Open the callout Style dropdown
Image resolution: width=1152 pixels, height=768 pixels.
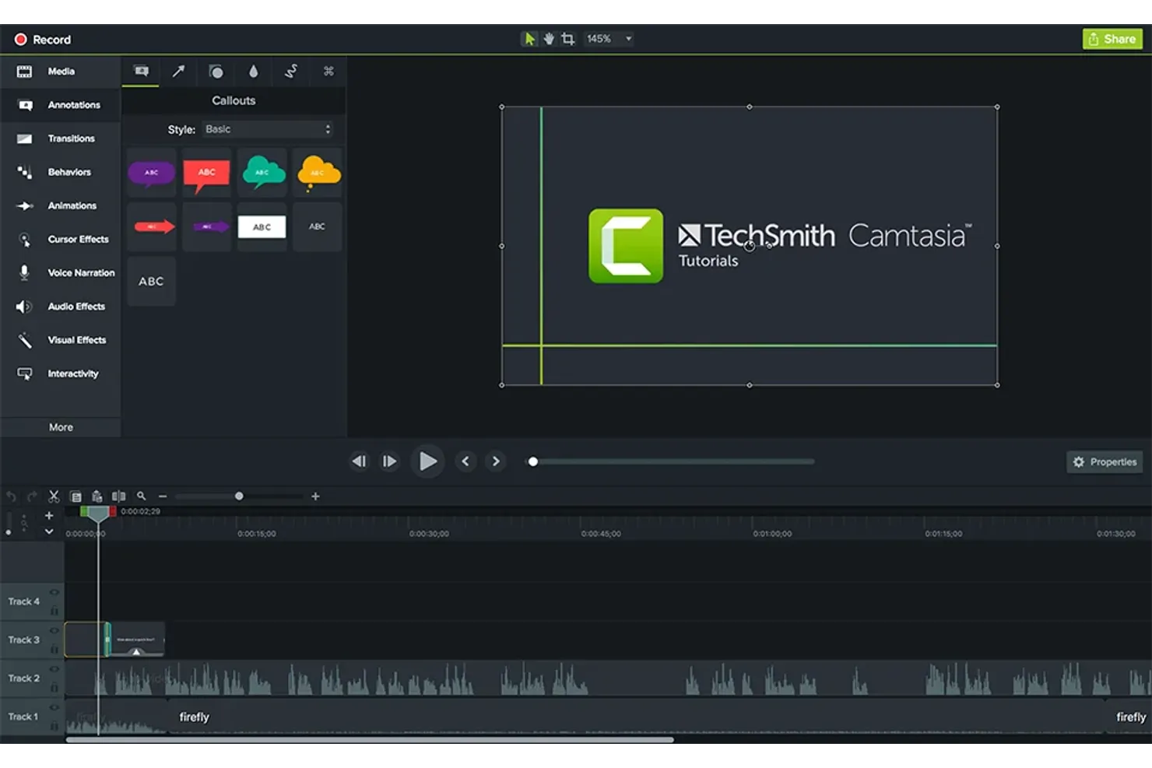coord(268,129)
